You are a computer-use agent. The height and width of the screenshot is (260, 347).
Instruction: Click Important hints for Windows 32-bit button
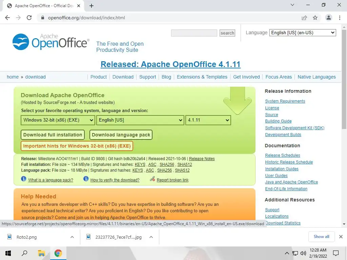[x=77, y=146]
